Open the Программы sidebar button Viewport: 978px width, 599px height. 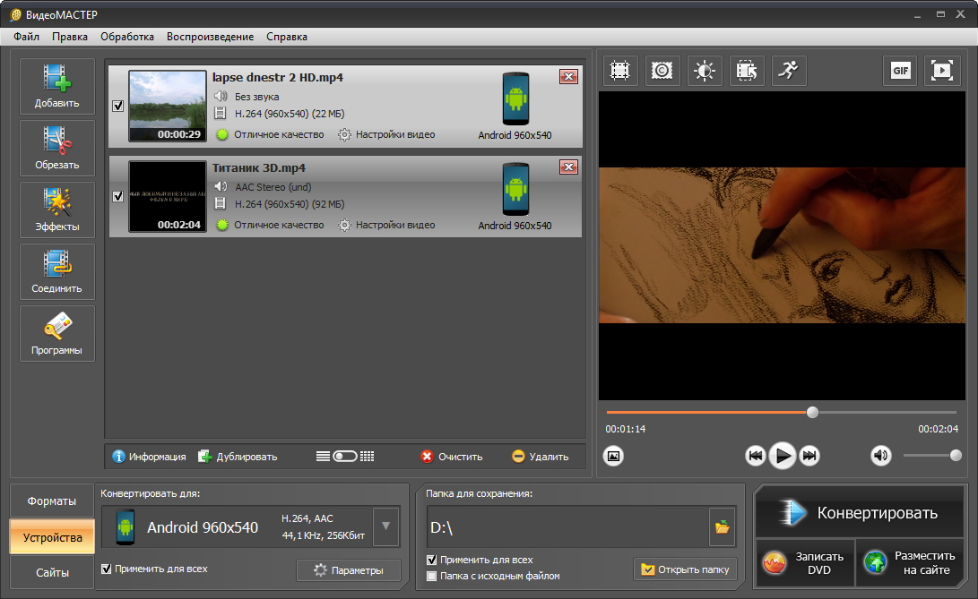56,333
